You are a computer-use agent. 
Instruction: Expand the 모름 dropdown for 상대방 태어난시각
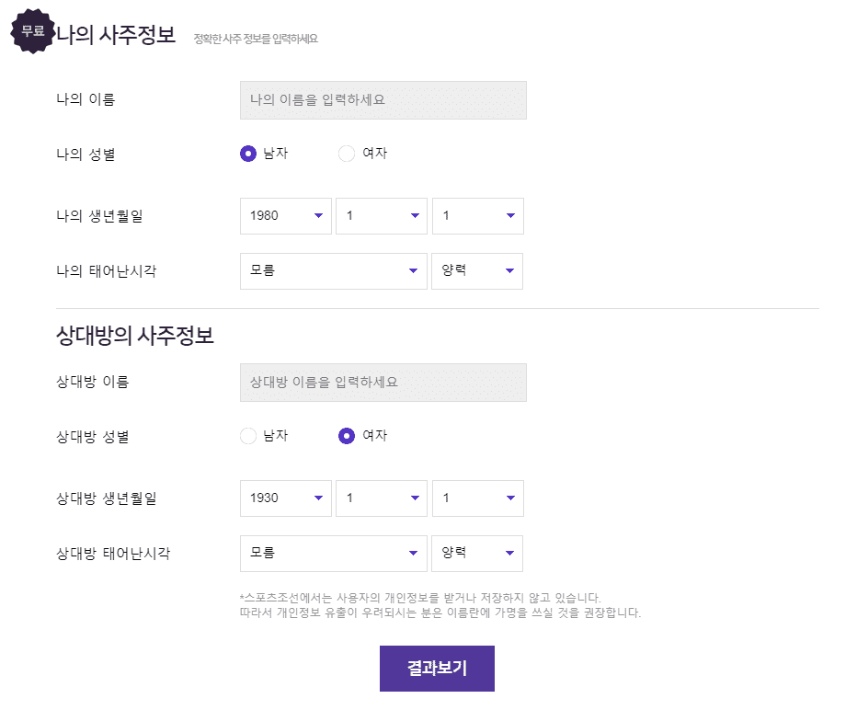[333, 553]
